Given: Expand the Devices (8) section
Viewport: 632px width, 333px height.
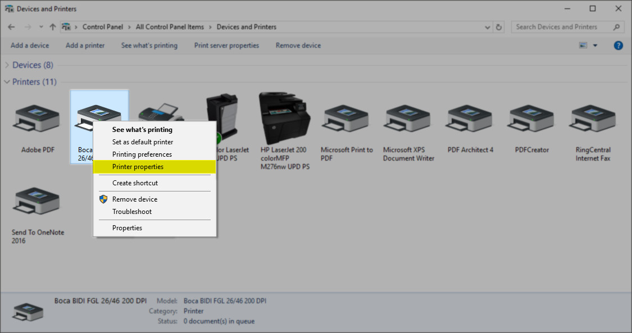Looking at the screenshot, I should coord(7,65).
